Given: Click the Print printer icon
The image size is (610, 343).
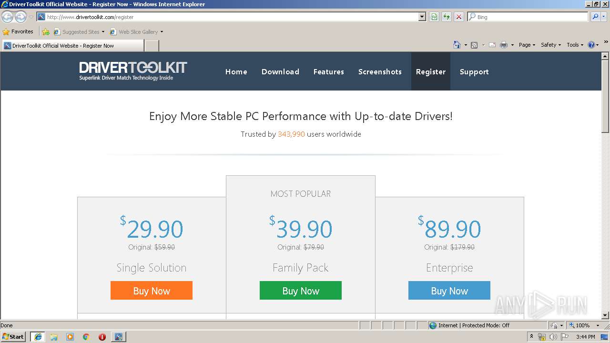Looking at the screenshot, I should pyautogui.click(x=504, y=45).
